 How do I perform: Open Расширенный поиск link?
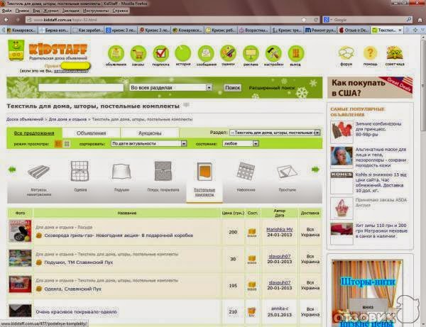click(272, 88)
